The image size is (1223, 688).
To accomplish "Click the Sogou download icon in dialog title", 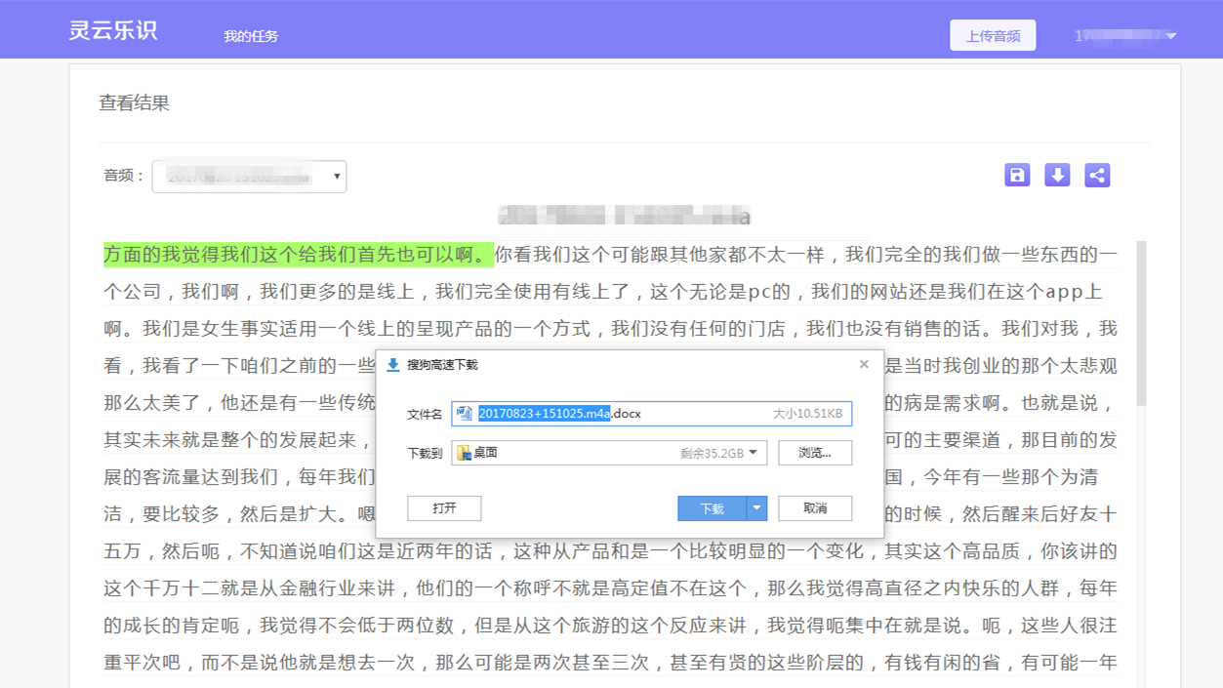I will pyautogui.click(x=393, y=365).
